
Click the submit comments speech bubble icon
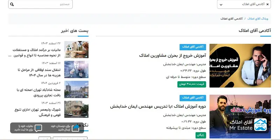tap(38, 128)
